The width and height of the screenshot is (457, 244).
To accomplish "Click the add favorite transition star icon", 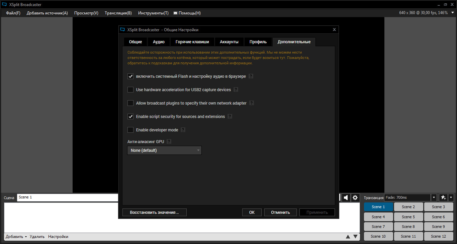I will click(443, 197).
